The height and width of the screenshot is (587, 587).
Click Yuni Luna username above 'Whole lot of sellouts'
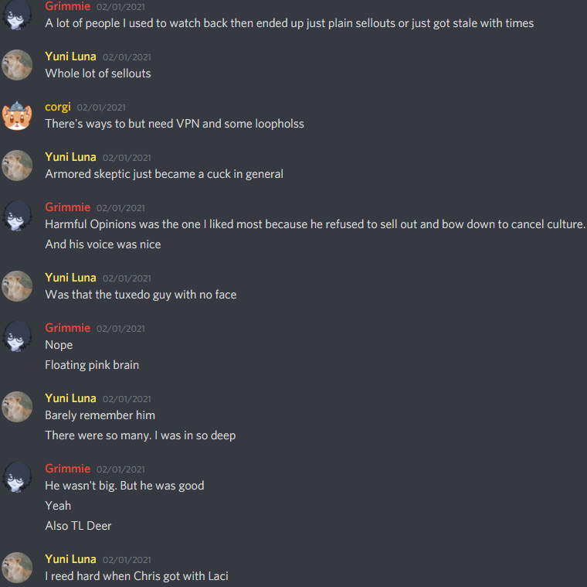70,56
